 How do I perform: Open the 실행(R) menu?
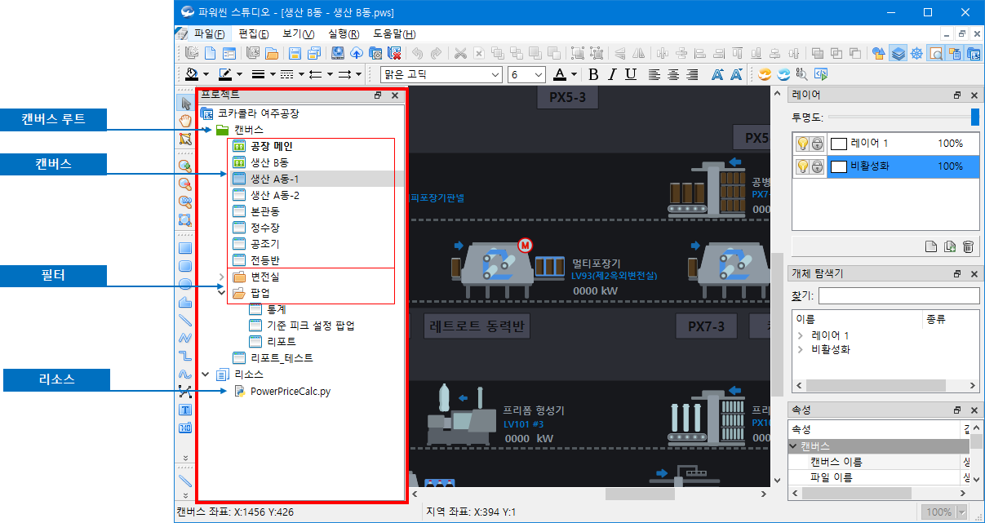click(x=344, y=33)
